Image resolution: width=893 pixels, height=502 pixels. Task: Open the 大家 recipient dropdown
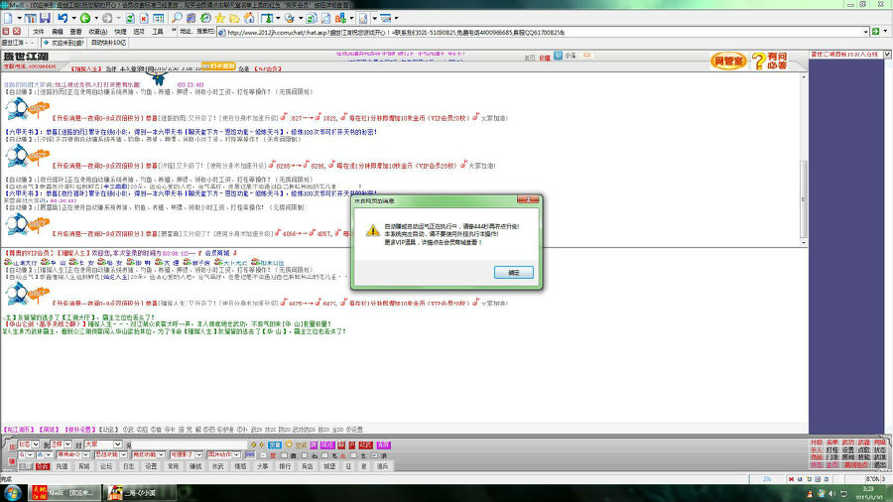103,444
